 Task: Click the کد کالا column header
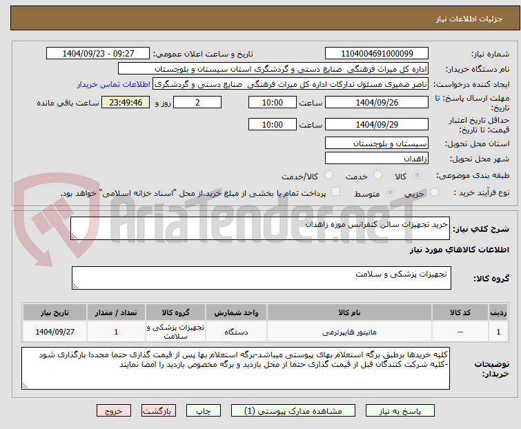pos(460,312)
